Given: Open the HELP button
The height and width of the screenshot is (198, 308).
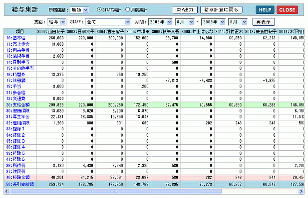Looking at the screenshot, I should [265, 10].
